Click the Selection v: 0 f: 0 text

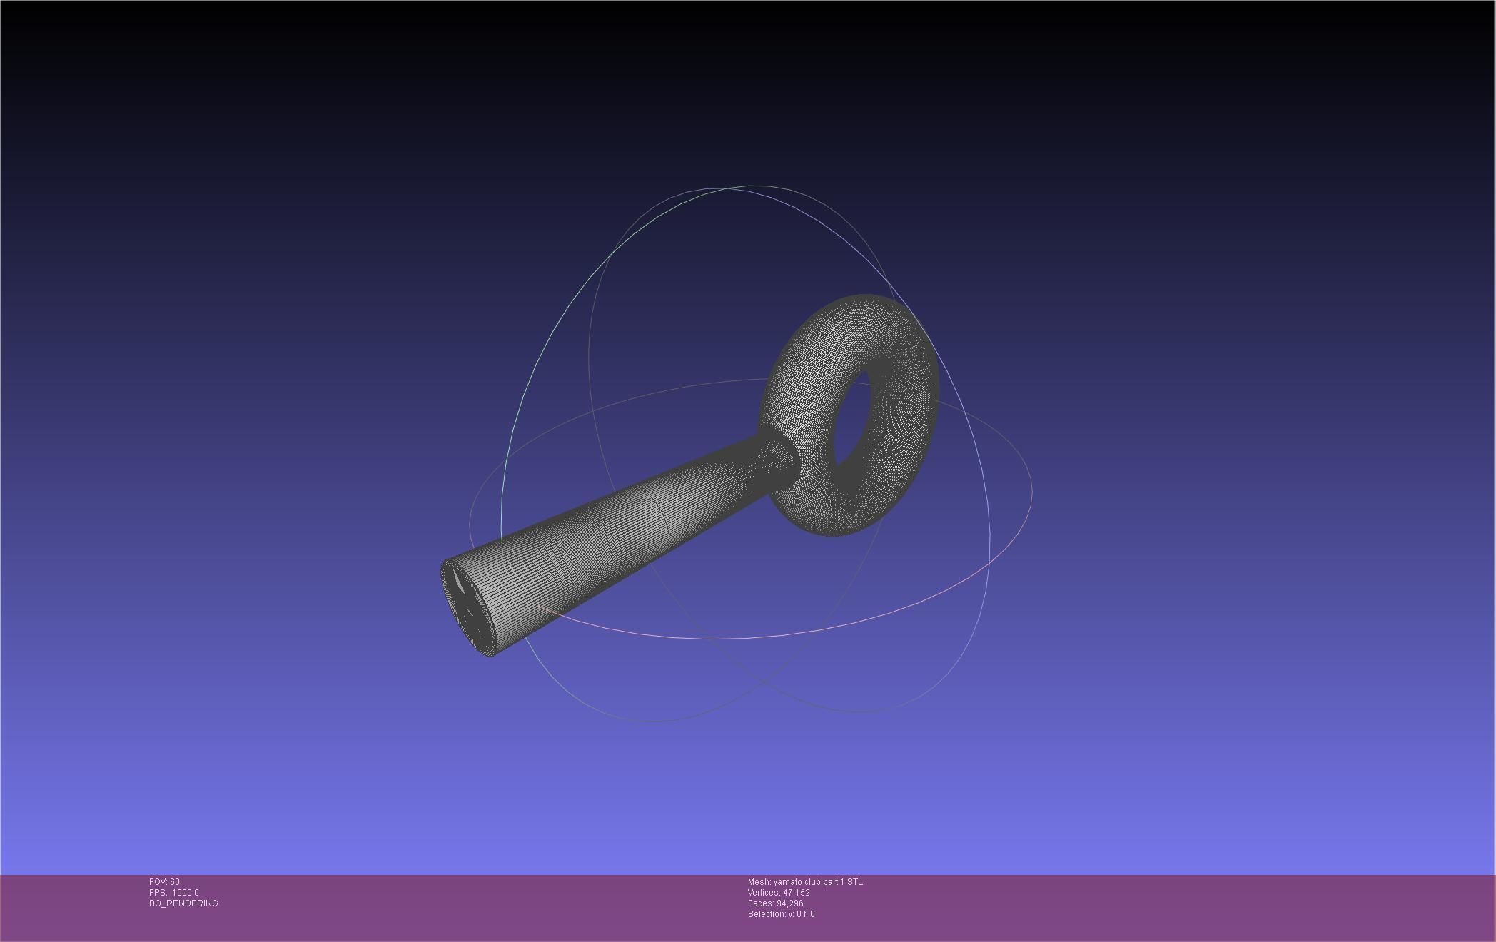point(781,914)
